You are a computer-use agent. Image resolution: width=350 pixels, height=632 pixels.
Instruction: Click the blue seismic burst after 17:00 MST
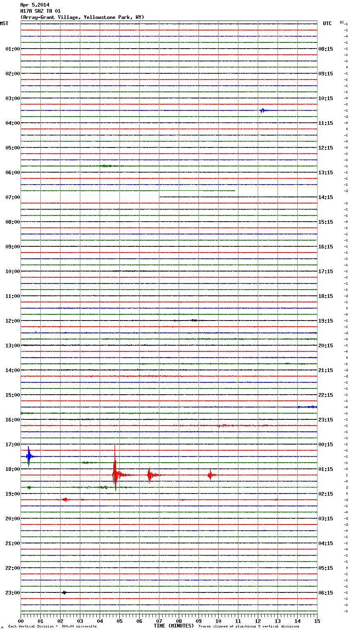tap(28, 456)
